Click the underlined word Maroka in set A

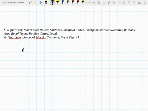[41, 37]
